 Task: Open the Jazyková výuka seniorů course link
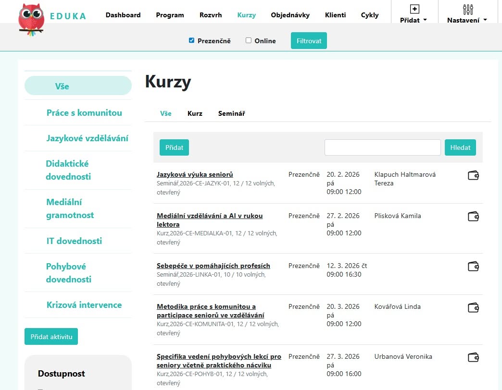(195, 174)
